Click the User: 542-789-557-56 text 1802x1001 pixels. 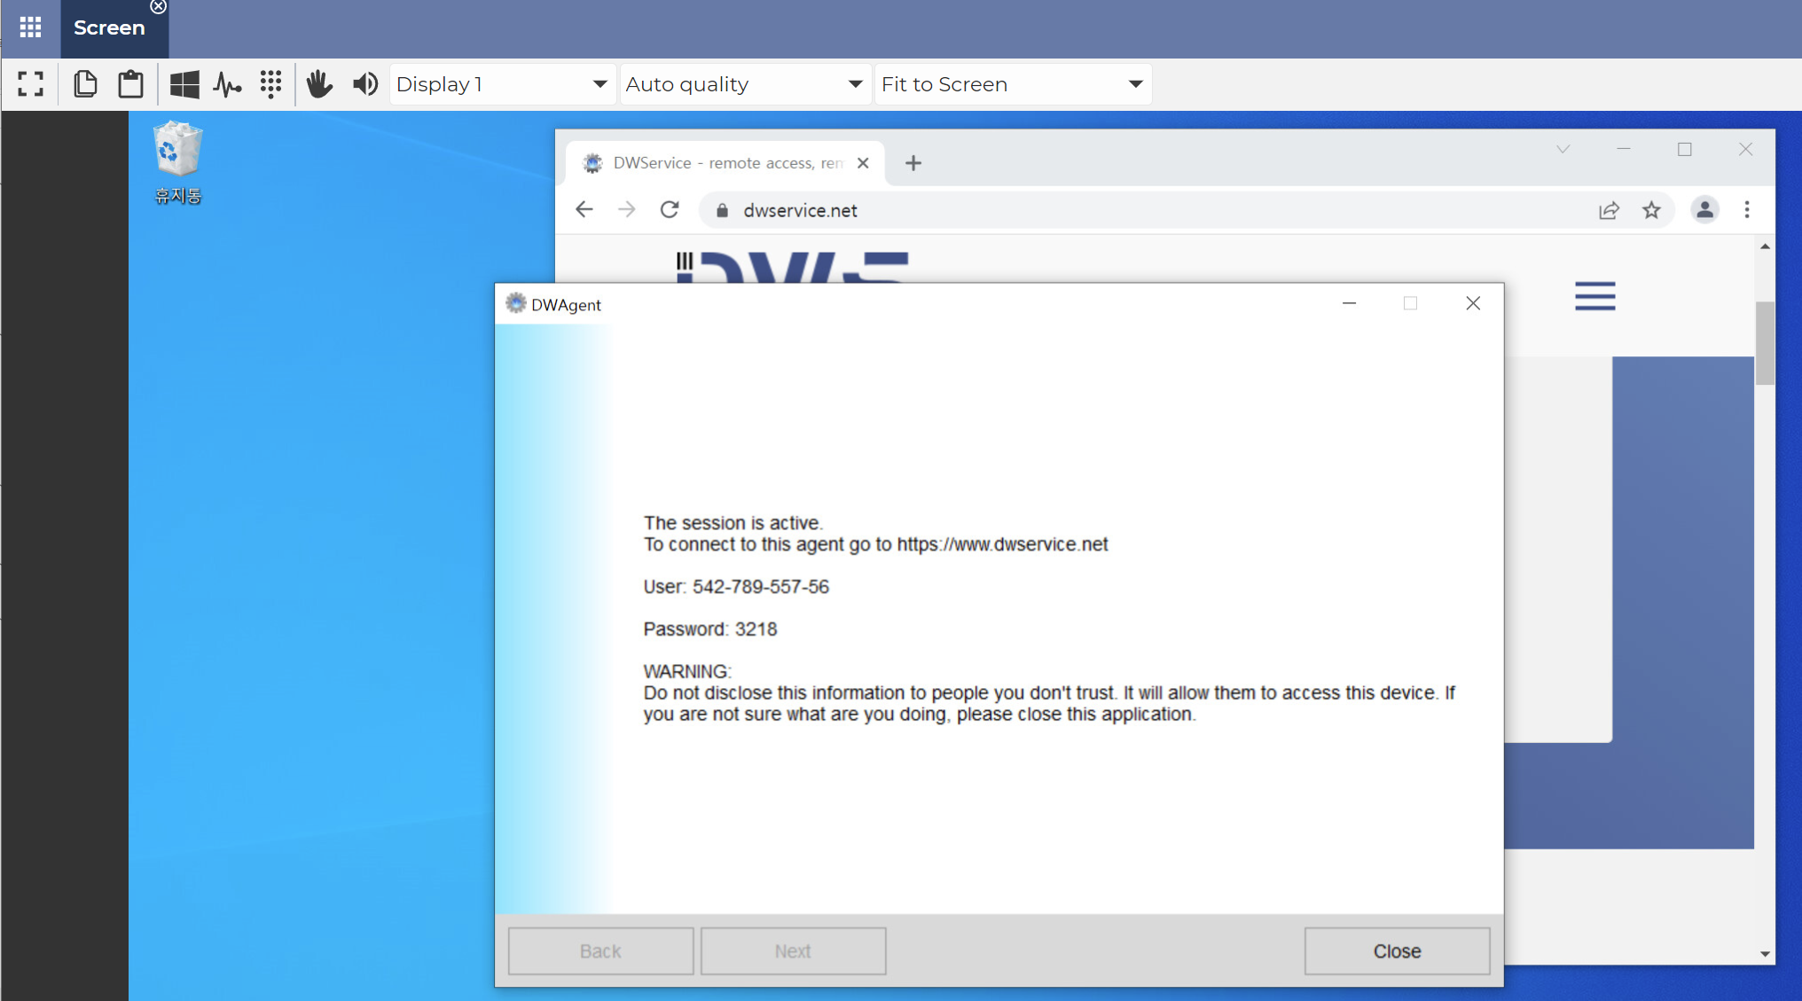click(736, 587)
